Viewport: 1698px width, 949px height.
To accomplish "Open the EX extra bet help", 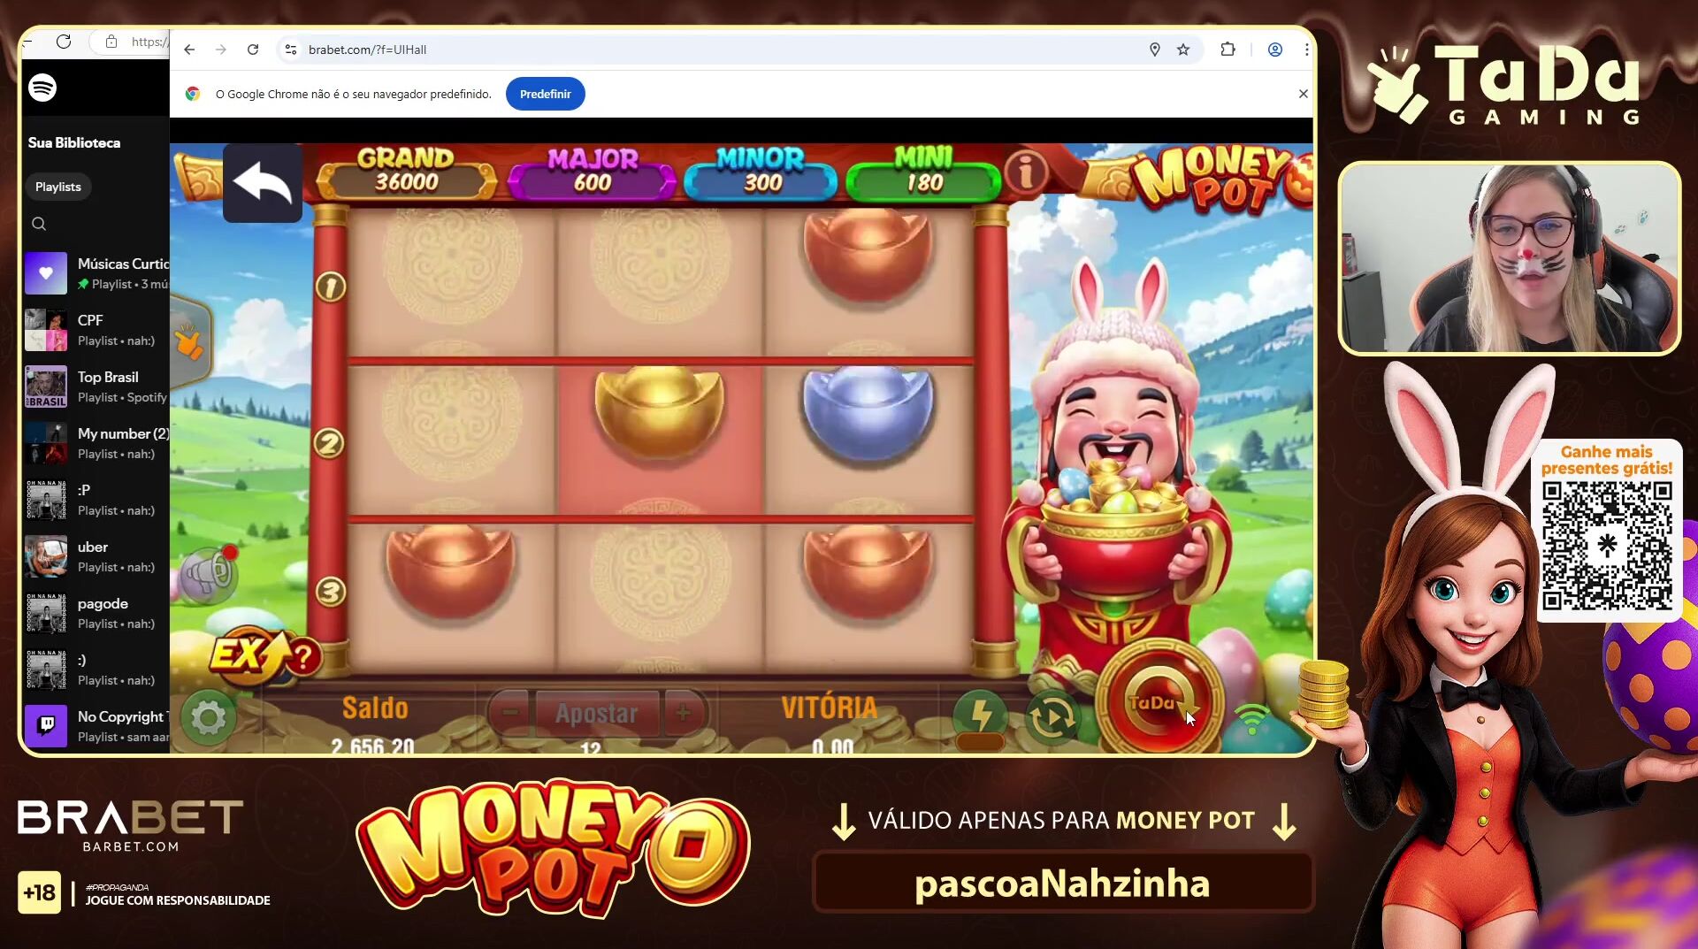I will (x=302, y=656).
